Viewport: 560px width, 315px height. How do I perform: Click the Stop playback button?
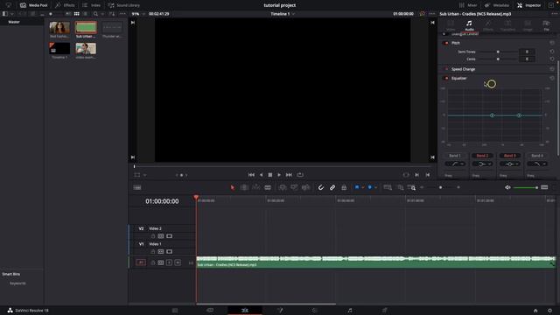[270, 175]
